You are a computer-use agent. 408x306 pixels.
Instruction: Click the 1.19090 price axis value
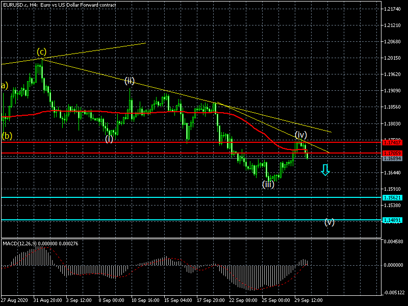tap(392, 91)
